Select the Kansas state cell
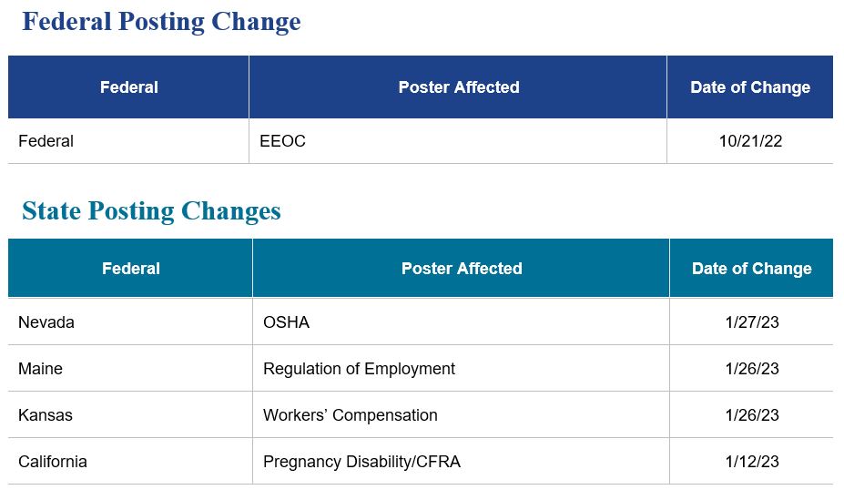The image size is (844, 500). click(46, 415)
